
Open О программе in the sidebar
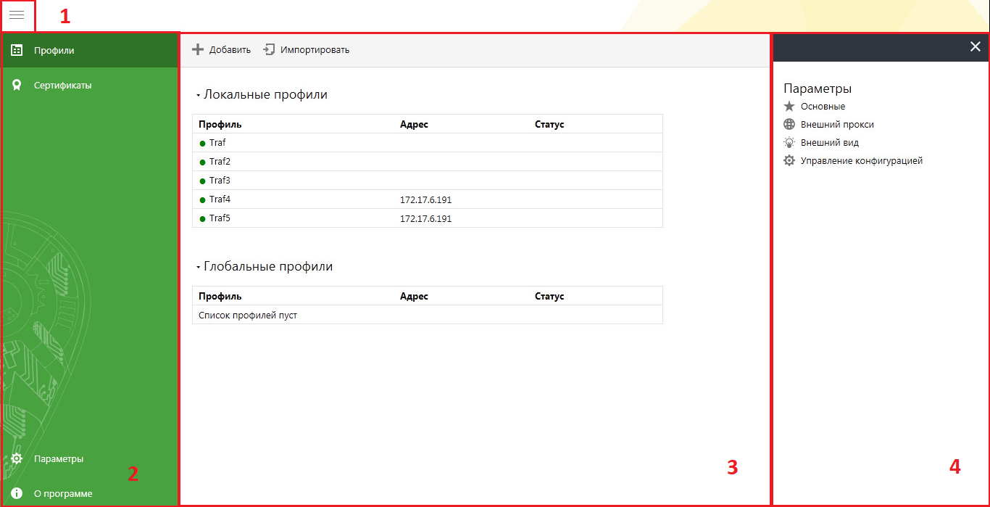63,493
